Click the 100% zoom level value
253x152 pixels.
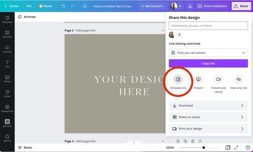click(170, 148)
